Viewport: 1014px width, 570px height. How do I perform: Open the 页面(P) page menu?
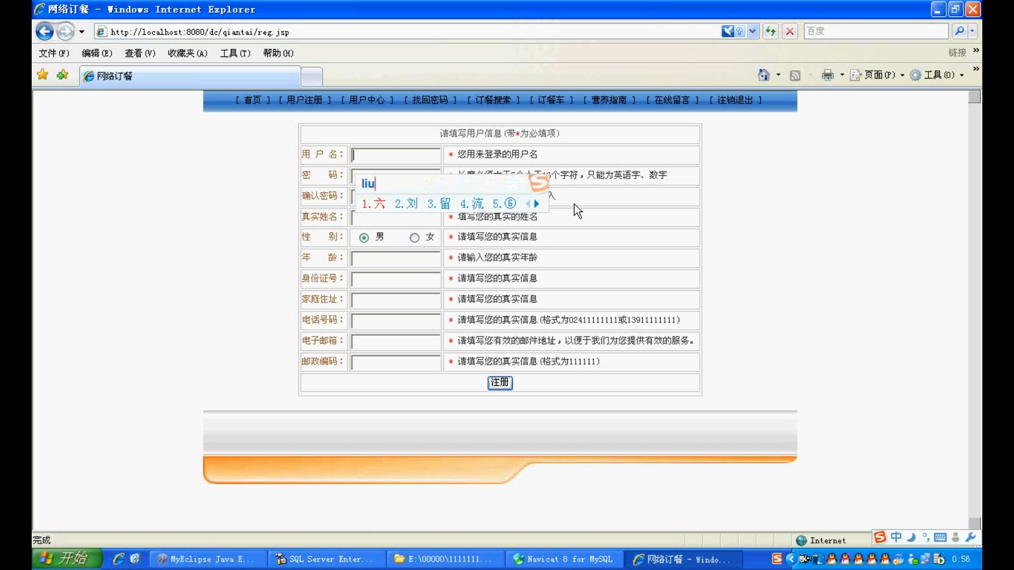877,75
